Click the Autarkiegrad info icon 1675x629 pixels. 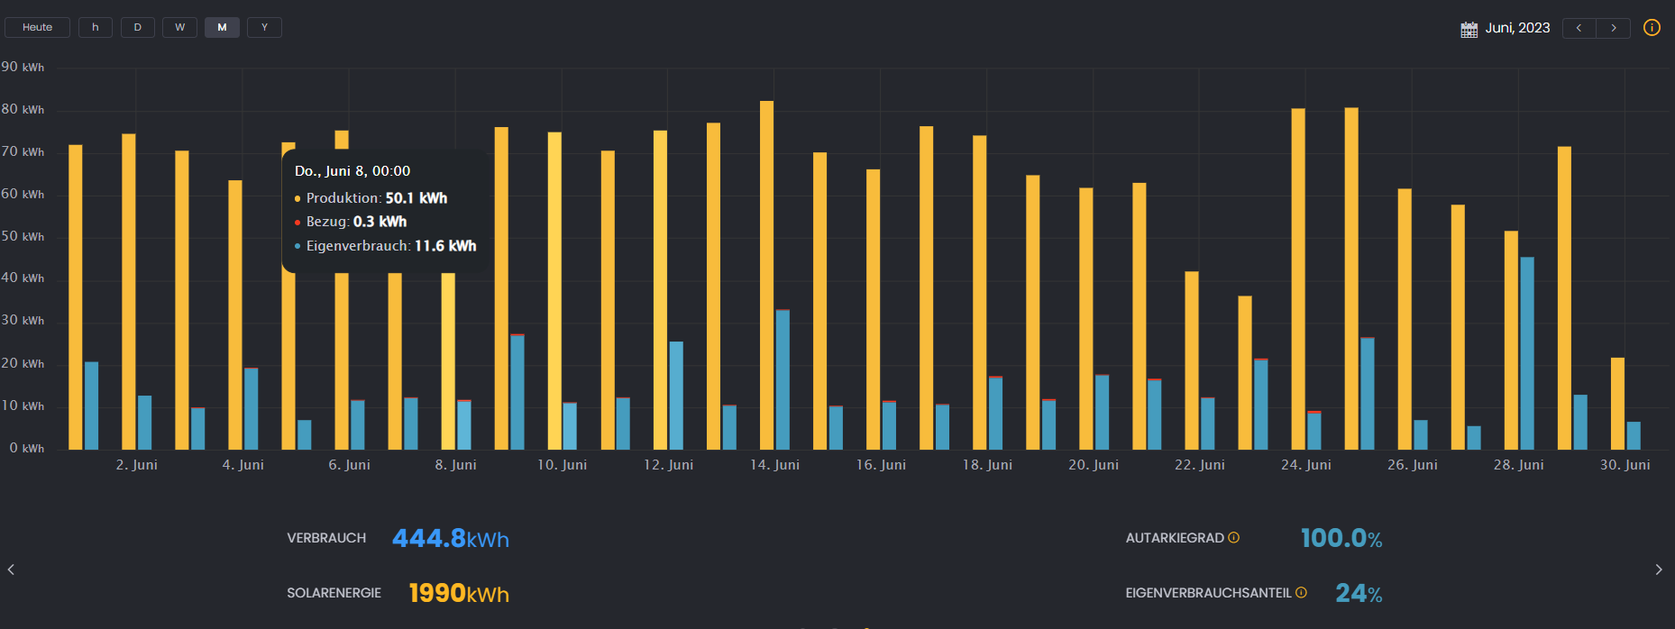pyautogui.click(x=1234, y=537)
